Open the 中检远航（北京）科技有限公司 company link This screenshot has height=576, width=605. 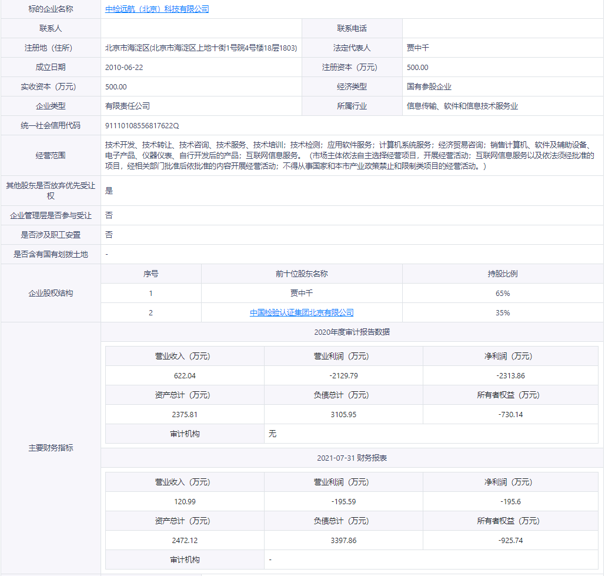click(x=157, y=9)
